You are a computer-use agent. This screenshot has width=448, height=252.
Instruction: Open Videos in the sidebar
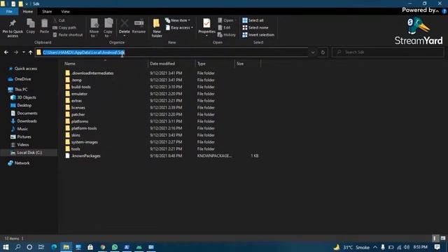click(x=23, y=145)
